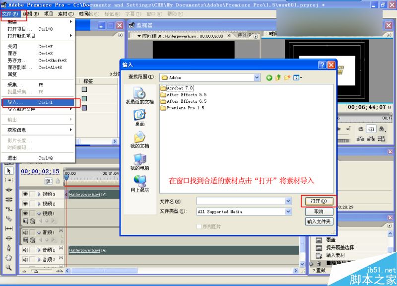Select the Acrobat 7.0 folder
This screenshot has height=286, width=397.
coord(177,88)
